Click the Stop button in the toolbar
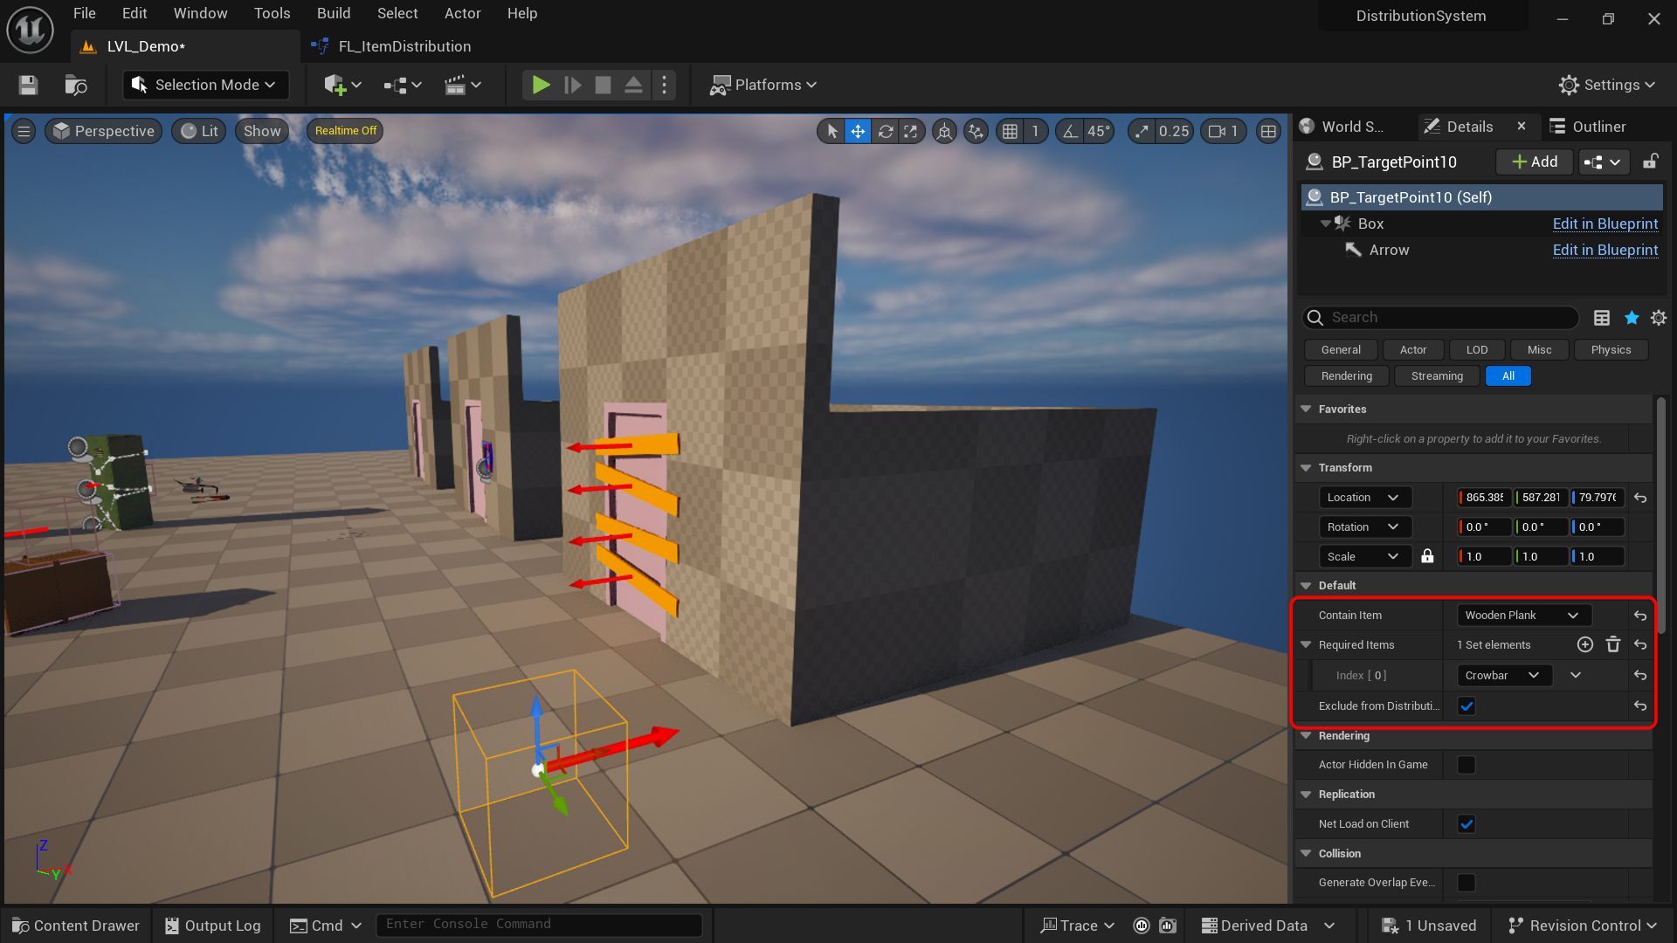Image resolution: width=1677 pixels, height=943 pixels. pos(603,85)
